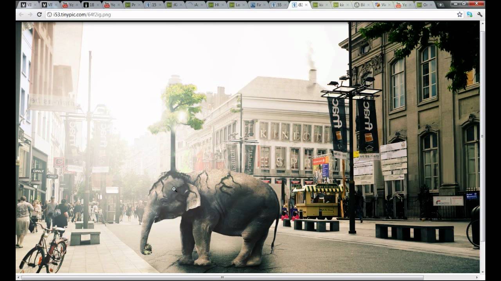
Task: Click the horizontal scrollbar right arrow
Action: tap(477, 277)
